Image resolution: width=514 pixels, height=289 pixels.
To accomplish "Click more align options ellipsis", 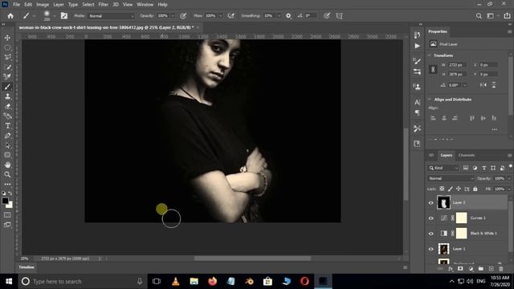I will point(495,130).
